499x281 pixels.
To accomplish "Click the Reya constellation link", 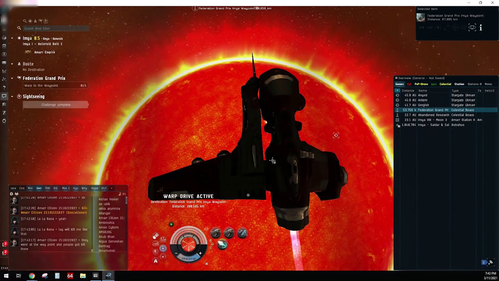I will tap(46, 39).
